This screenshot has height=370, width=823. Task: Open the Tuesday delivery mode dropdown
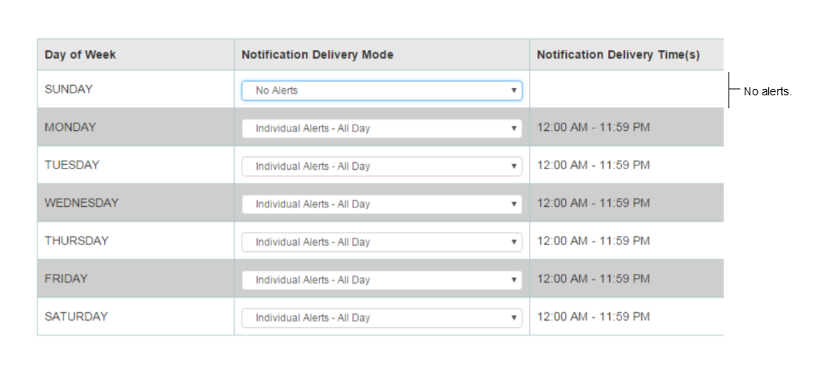[x=381, y=166]
